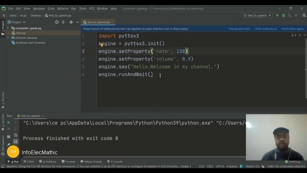Open the Edit menu
Image resolution: width=307 pixels, height=173 pixels.
[18, 9]
